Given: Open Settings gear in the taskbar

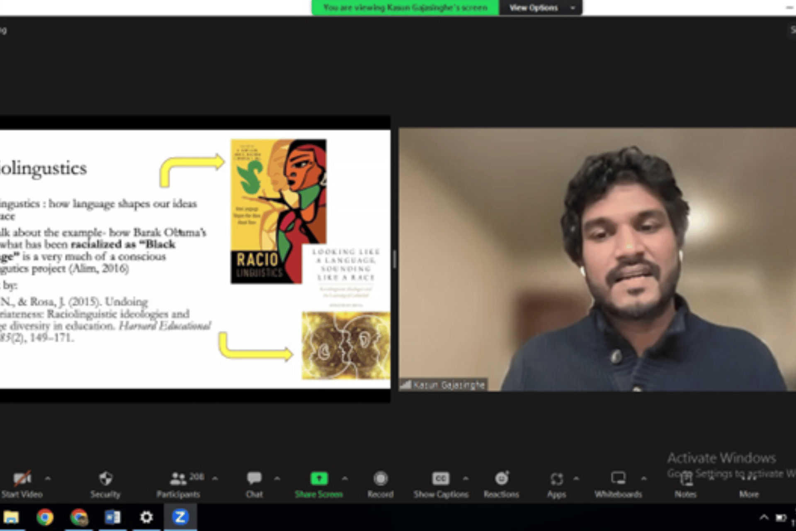Looking at the screenshot, I should pyautogui.click(x=146, y=517).
